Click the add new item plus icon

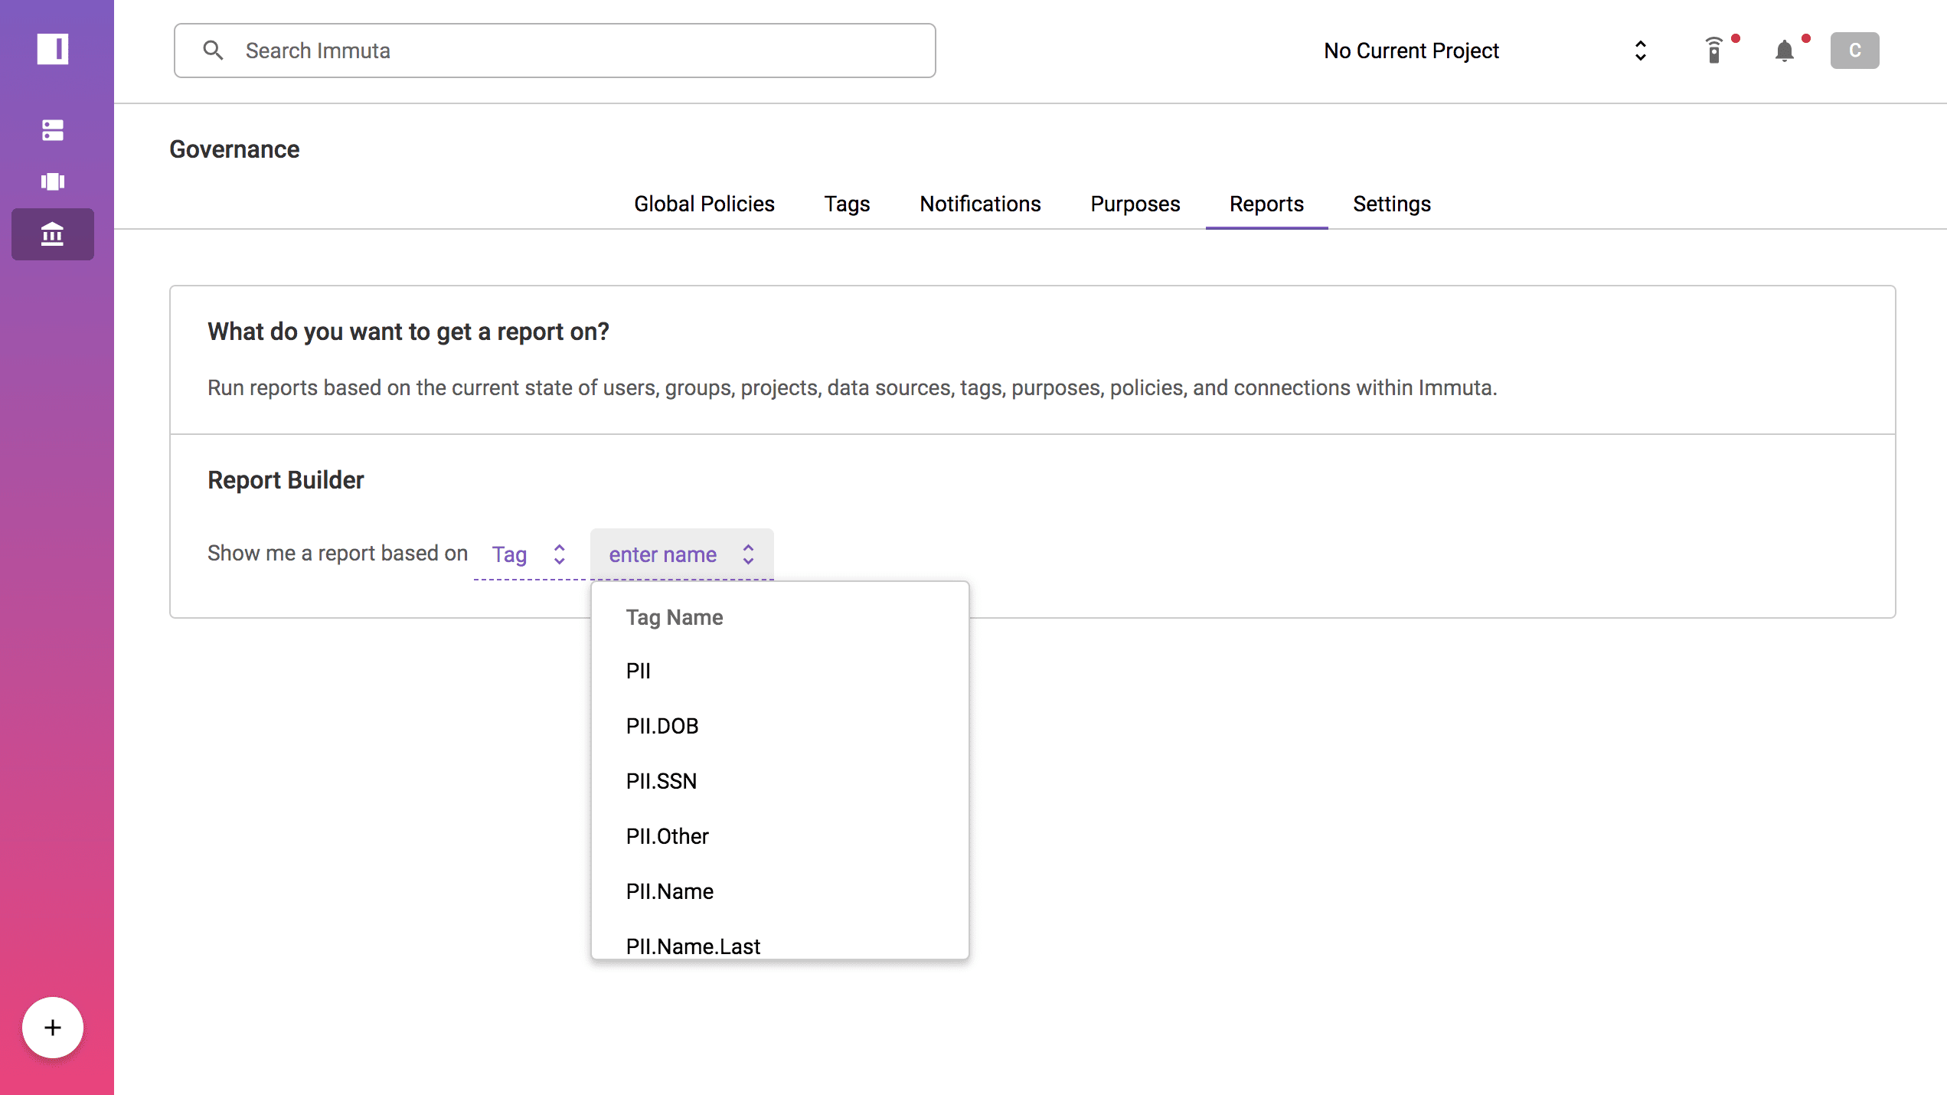[x=54, y=1027]
